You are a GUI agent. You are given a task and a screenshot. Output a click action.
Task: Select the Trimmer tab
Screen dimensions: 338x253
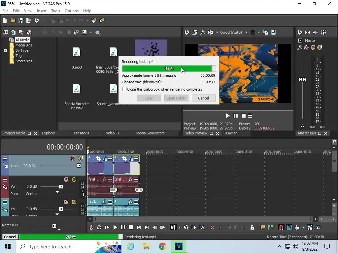pyautogui.click(x=230, y=133)
